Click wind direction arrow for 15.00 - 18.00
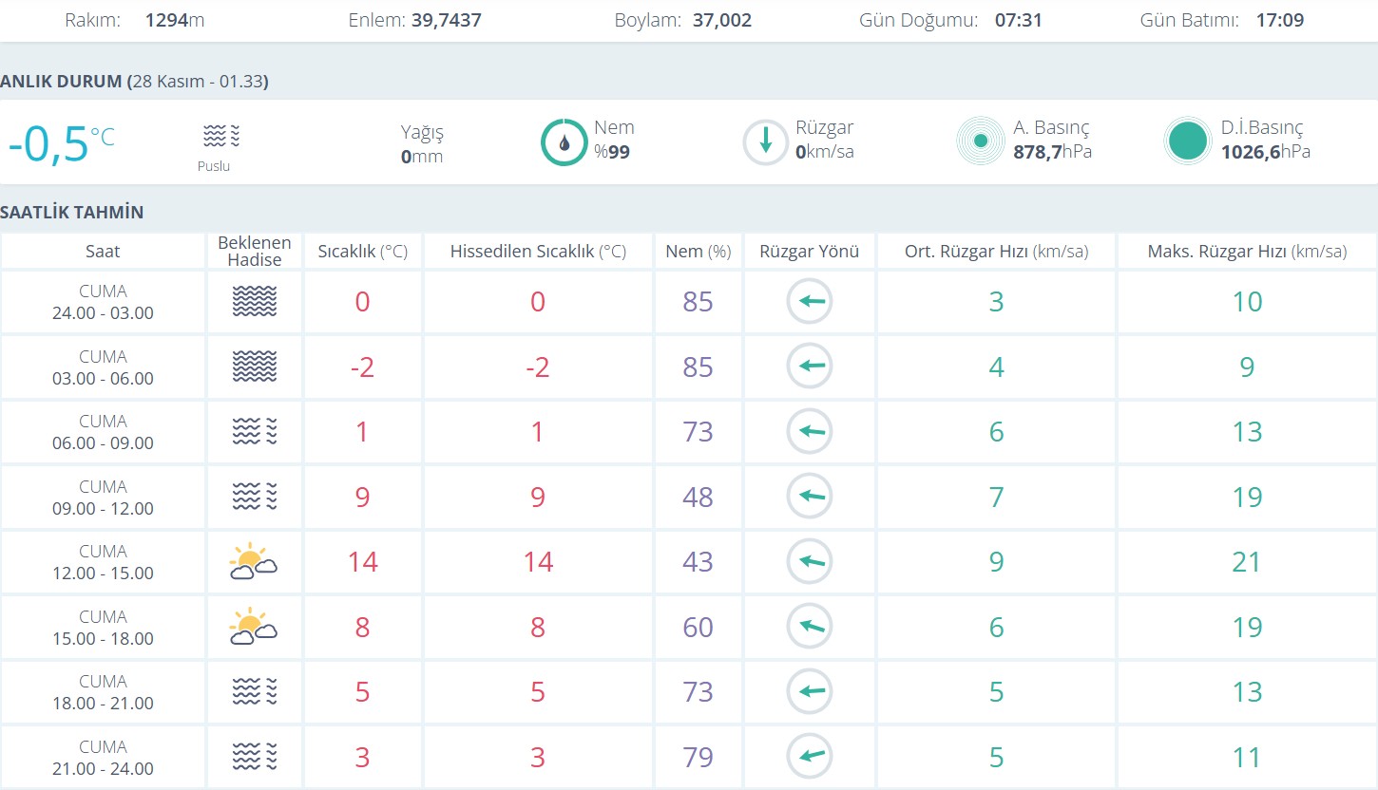The width and height of the screenshot is (1378, 790). tap(810, 627)
